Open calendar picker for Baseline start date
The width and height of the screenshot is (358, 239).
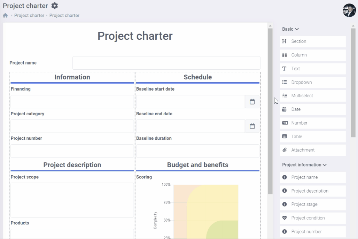(252, 102)
